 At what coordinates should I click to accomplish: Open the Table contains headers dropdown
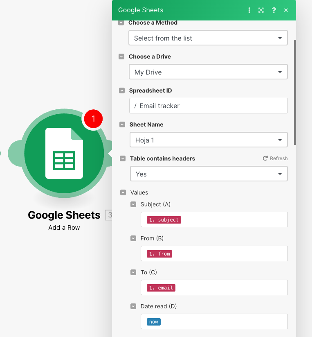pyautogui.click(x=209, y=174)
